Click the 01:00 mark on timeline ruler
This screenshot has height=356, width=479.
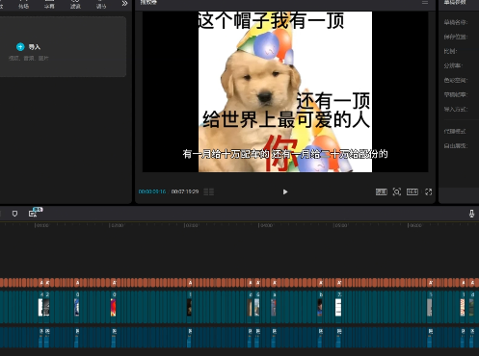click(41, 225)
